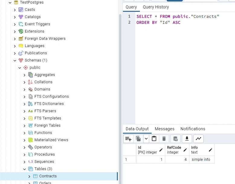Select the FTS Parsers tree item
Image resolution: width=235 pixels, height=184 pixels.
[45, 111]
